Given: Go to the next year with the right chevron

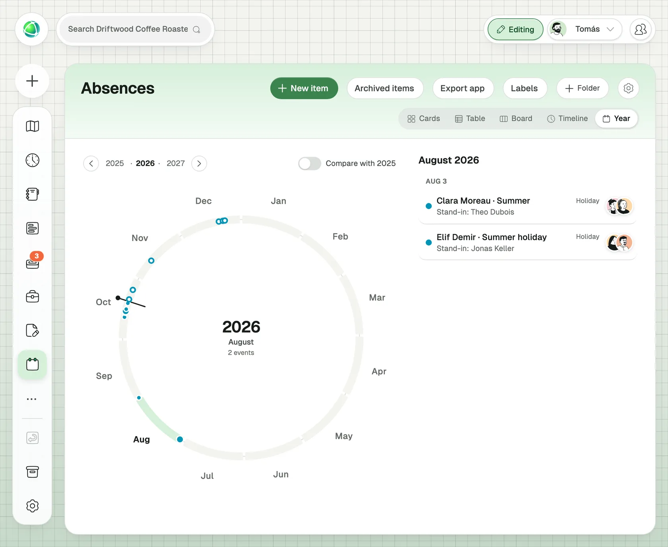Looking at the screenshot, I should pos(199,164).
